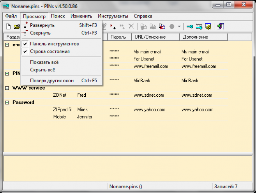Click the Записей: 7 status bar counter
256x193 pixels.
226,187
